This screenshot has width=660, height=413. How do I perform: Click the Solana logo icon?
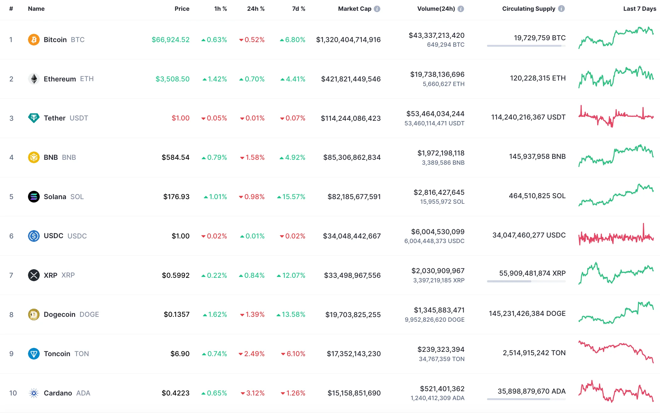tap(34, 197)
